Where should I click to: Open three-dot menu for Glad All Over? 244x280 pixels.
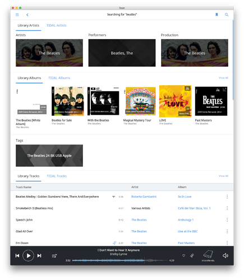click(227, 231)
